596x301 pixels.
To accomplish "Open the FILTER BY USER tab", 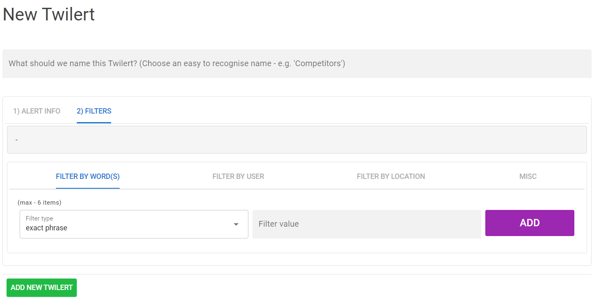I will (238, 176).
